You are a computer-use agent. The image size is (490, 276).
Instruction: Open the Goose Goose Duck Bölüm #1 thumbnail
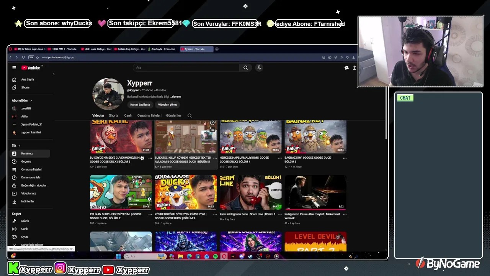pyautogui.click(x=186, y=192)
